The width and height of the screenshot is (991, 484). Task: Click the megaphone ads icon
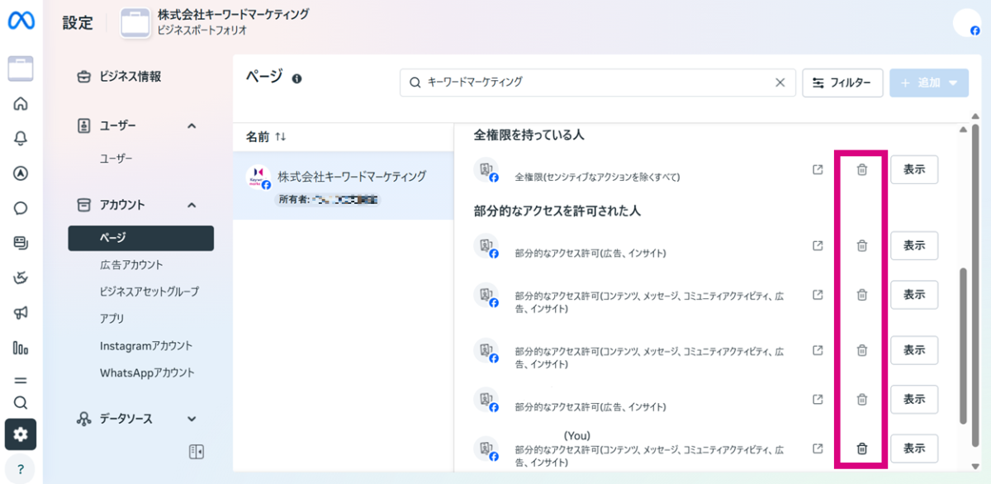[x=21, y=313]
